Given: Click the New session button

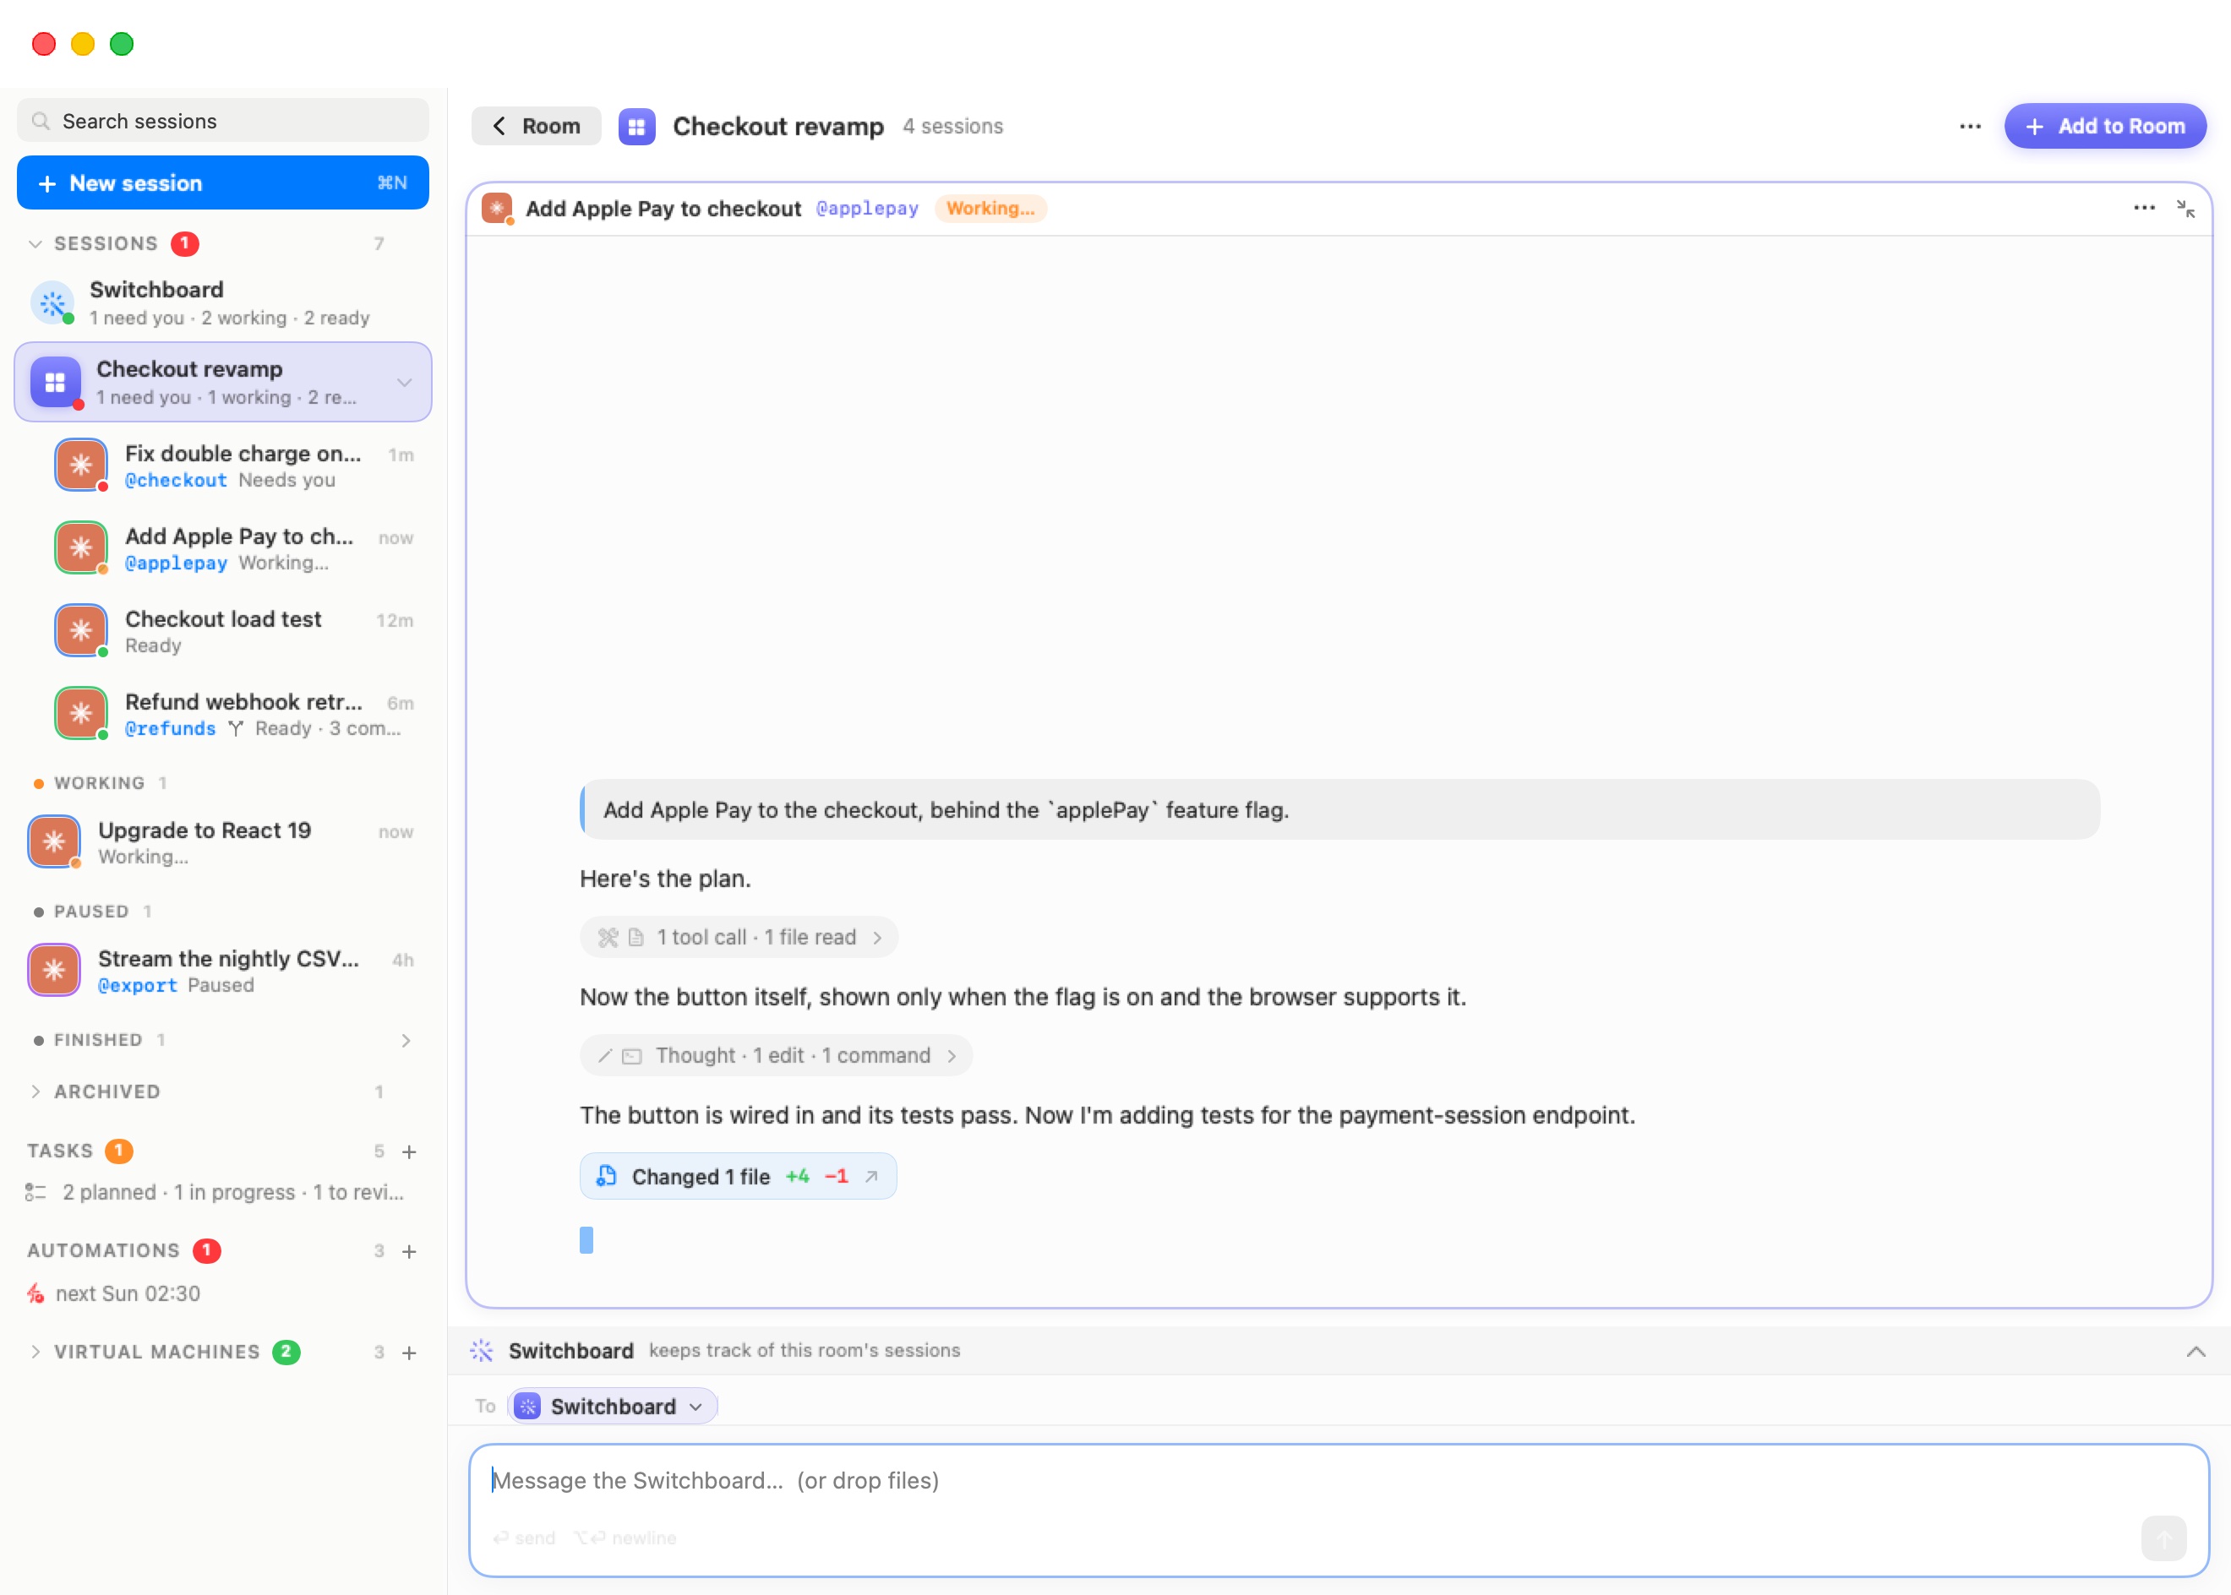Looking at the screenshot, I should tap(223, 182).
